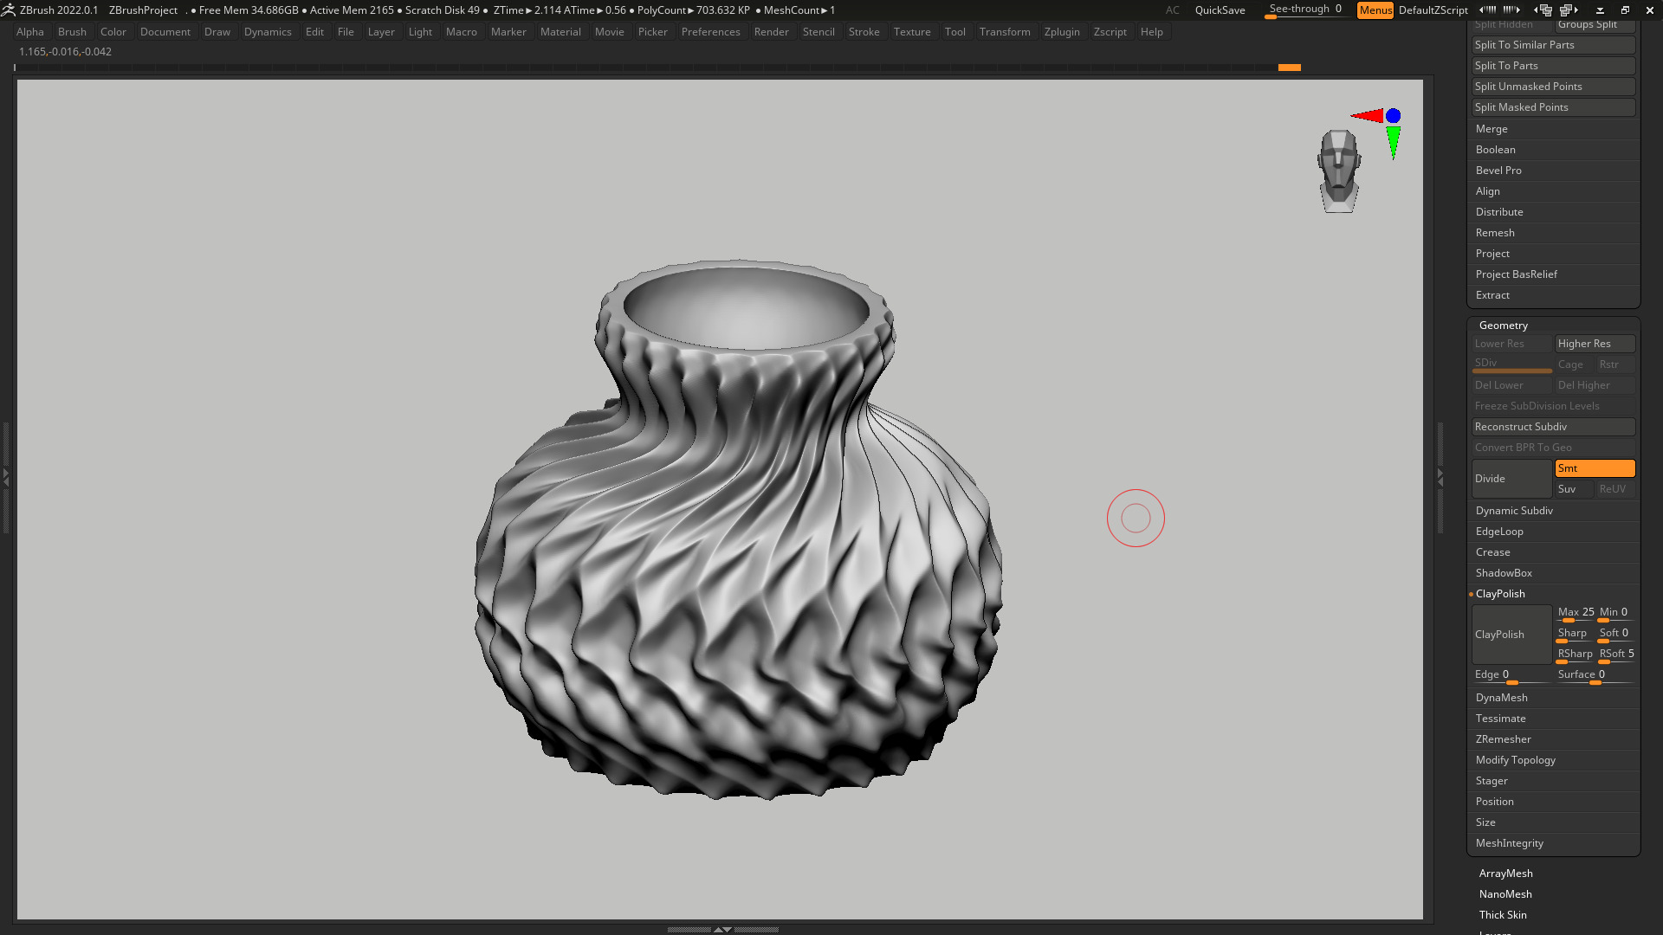Toggle the Suv option beside Divide
Viewport: 1663px width, 935px height.
[1574, 489]
